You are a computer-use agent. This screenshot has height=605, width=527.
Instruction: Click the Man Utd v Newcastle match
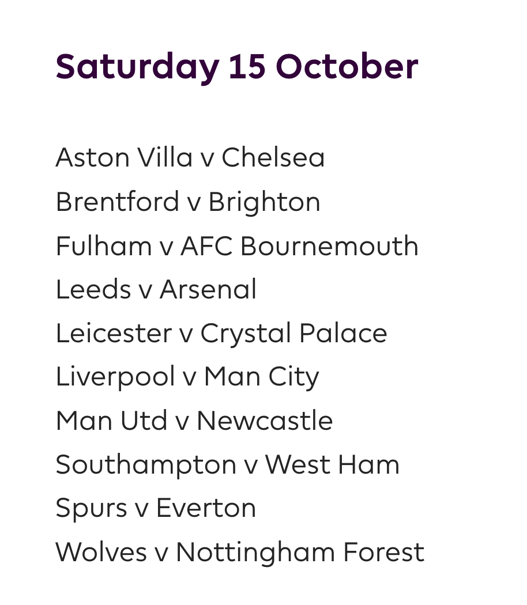(x=194, y=421)
